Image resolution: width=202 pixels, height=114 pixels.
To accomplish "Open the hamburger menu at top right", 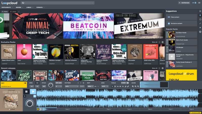I will (x=199, y=3).
